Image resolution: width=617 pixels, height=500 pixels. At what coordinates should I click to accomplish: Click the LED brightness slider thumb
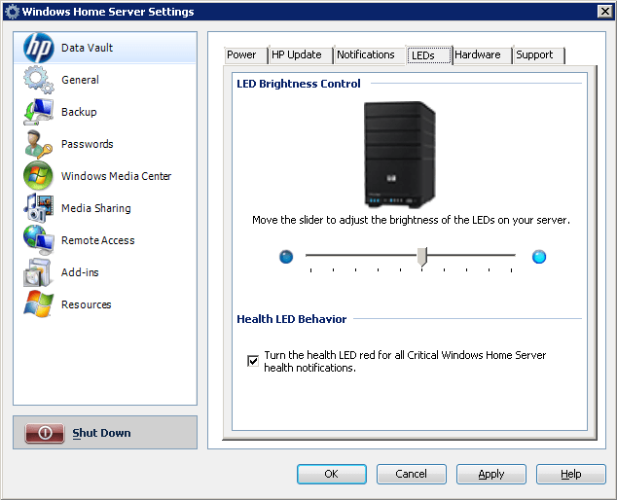421,257
